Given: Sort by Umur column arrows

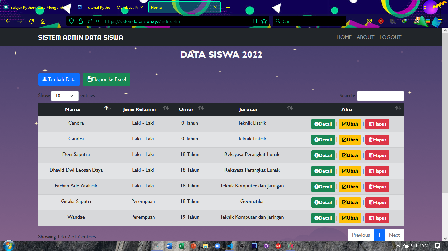Looking at the screenshot, I should coord(201,108).
